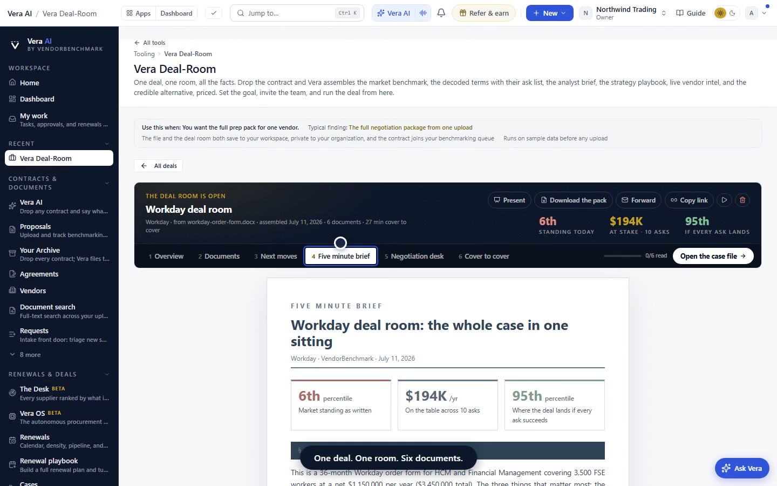Open the Overview tab
777x486 pixels.
coord(166,256)
